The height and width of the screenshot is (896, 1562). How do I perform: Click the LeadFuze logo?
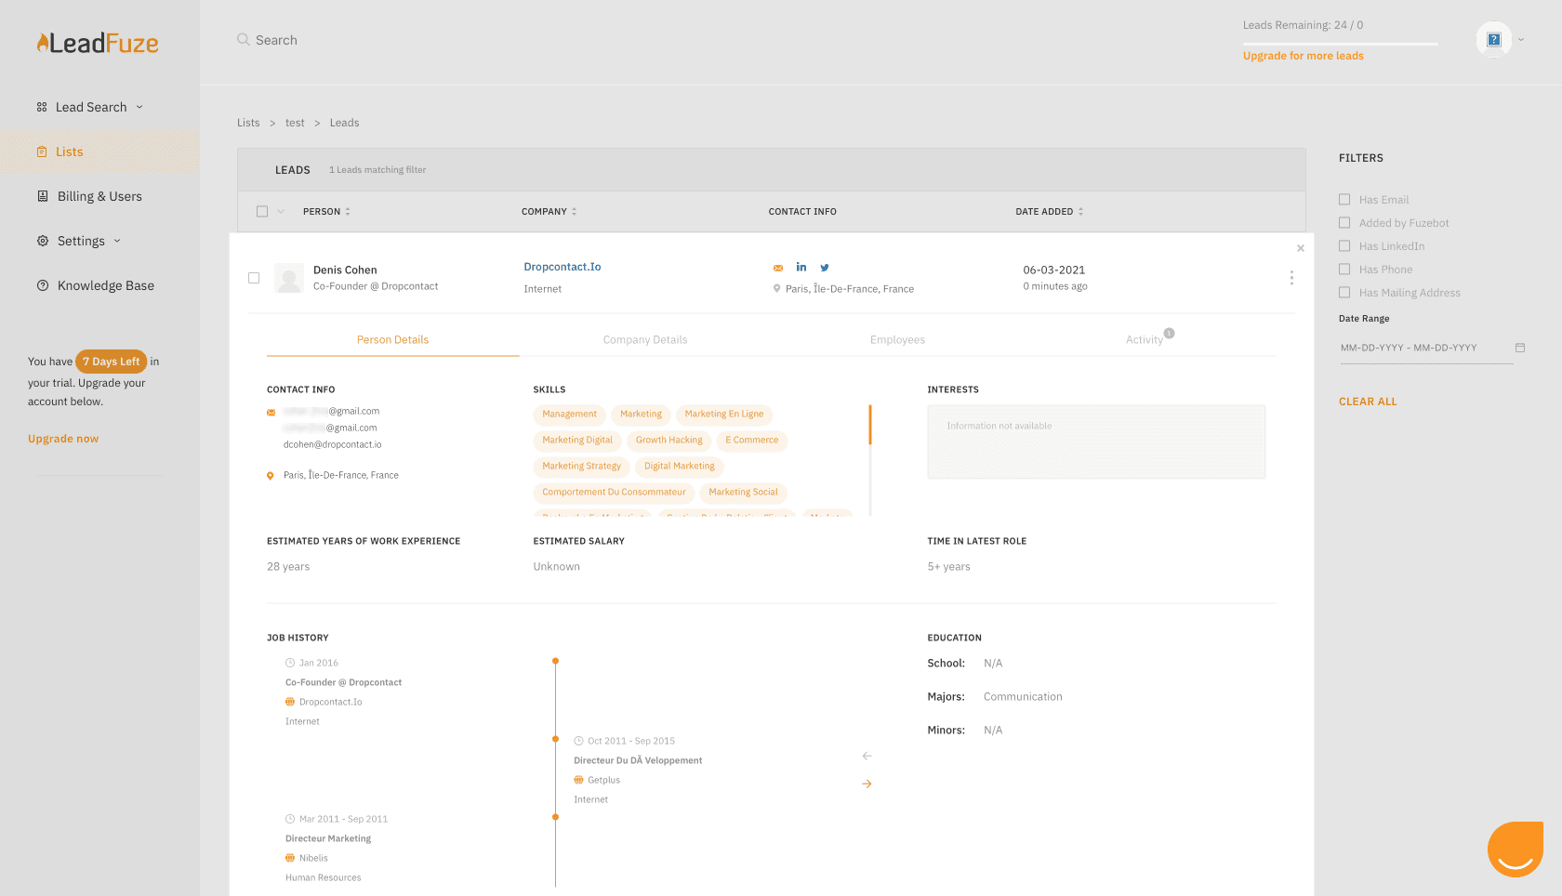[x=98, y=43]
